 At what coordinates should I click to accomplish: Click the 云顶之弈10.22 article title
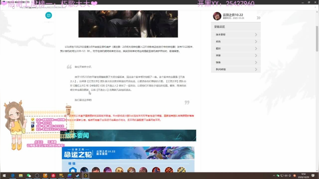[x=233, y=15]
